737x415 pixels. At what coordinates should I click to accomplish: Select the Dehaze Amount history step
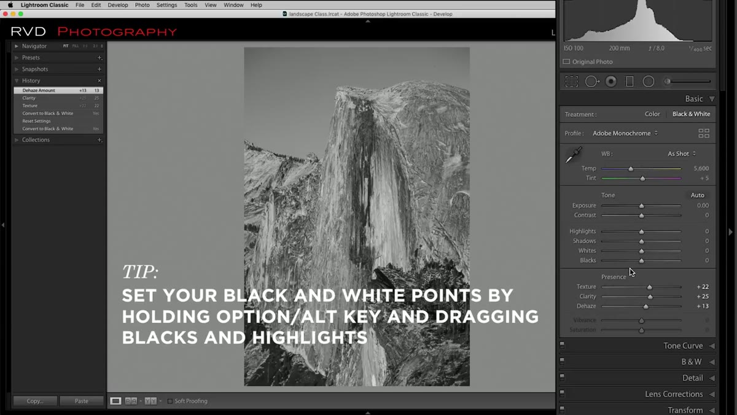tap(58, 90)
